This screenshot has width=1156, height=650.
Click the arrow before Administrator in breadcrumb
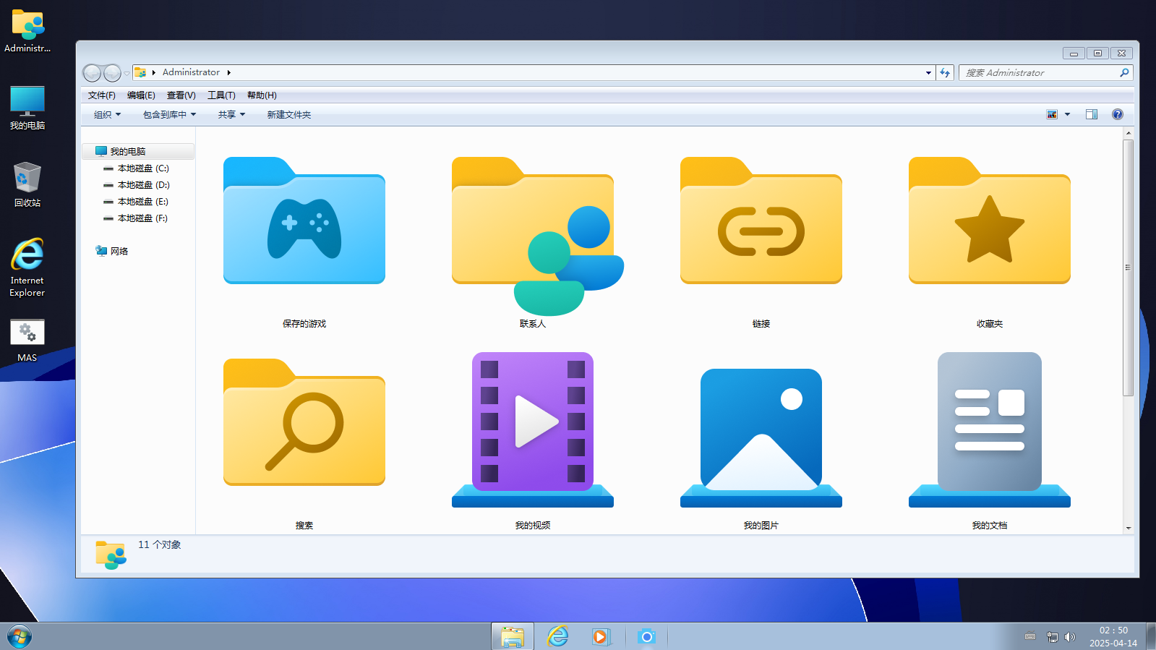(154, 72)
